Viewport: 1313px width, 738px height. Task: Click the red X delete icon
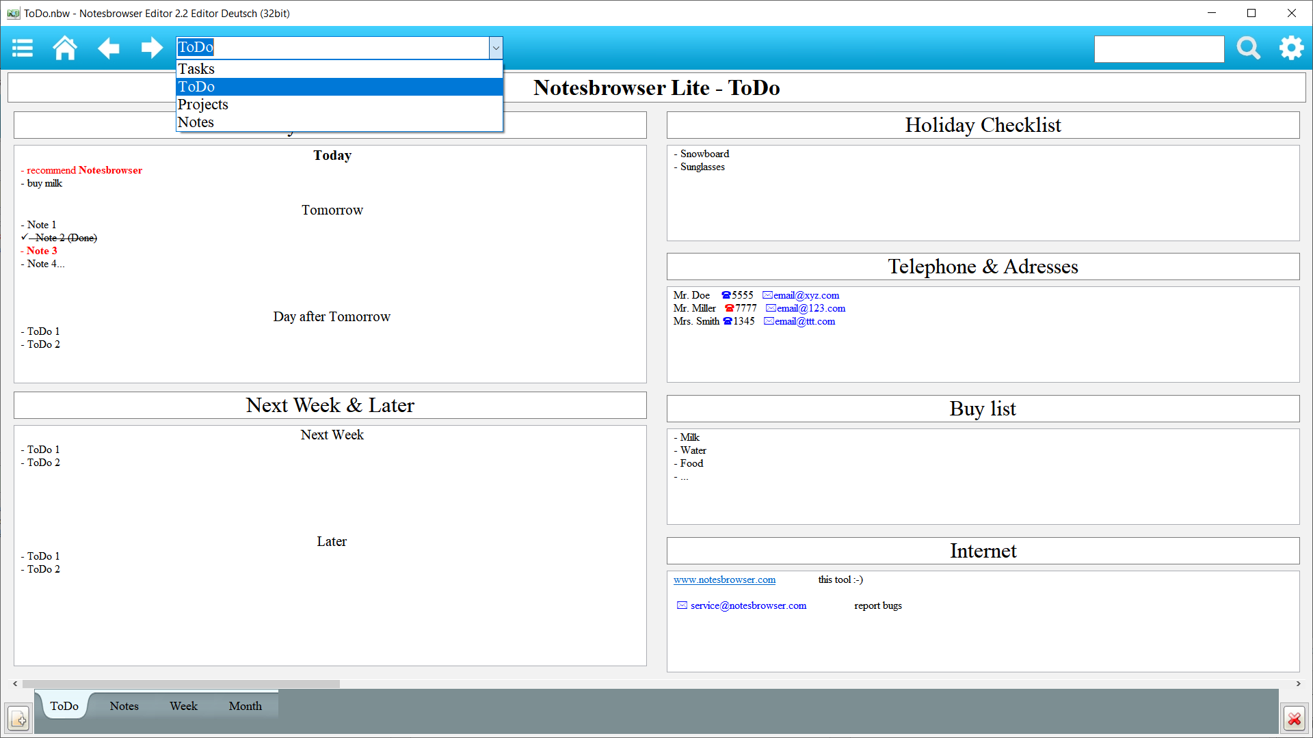(1294, 719)
